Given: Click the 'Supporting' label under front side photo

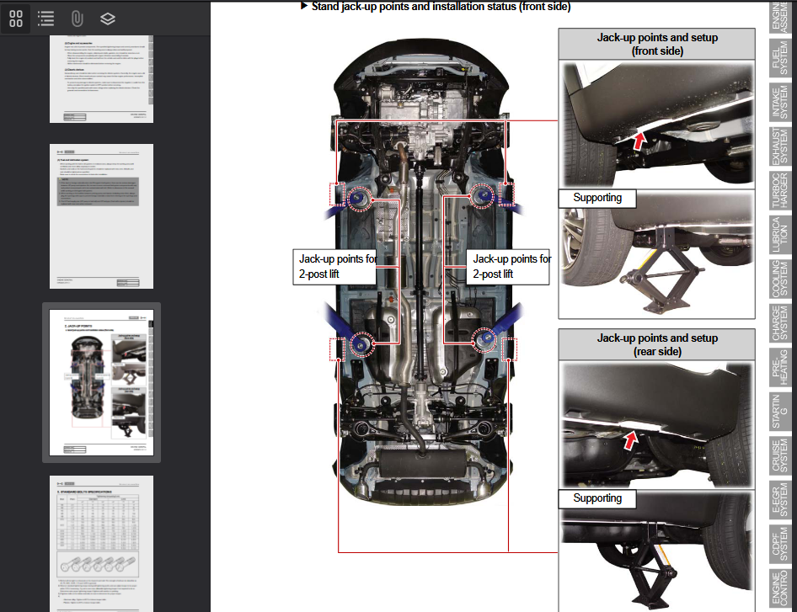Looking at the screenshot, I should coord(597,198).
